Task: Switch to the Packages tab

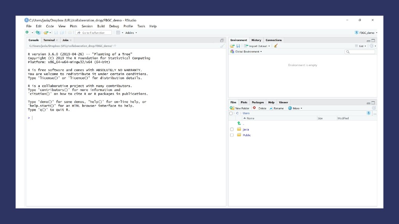Action: pyautogui.click(x=258, y=102)
